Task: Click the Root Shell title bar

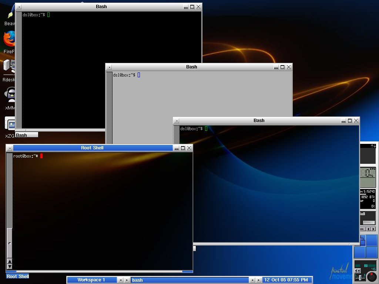Action: 93,148
